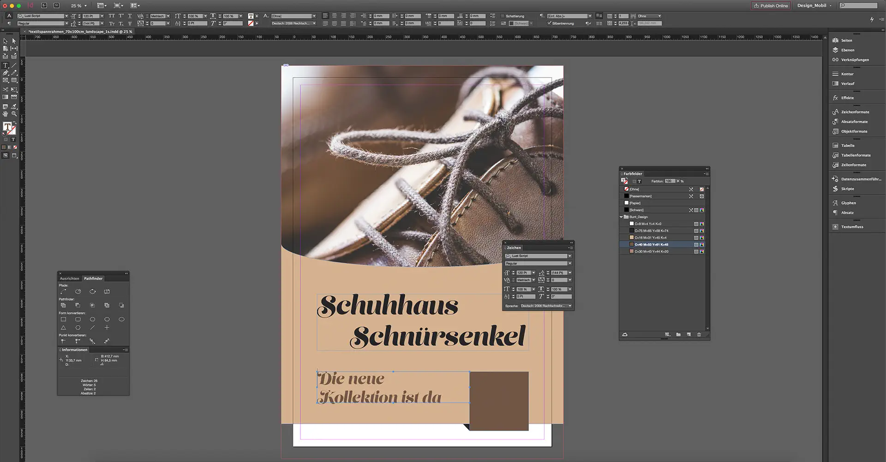This screenshot has height=462, width=886.
Task: Open the Ebenen panel in right sidebar
Action: click(848, 50)
